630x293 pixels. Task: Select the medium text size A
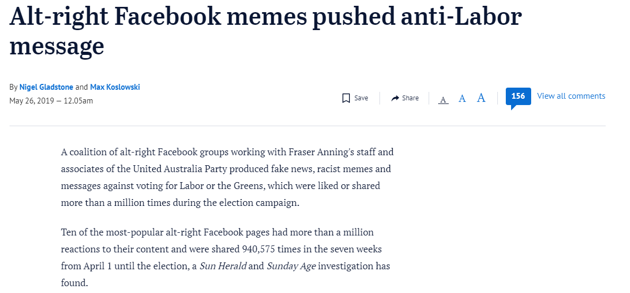click(462, 98)
